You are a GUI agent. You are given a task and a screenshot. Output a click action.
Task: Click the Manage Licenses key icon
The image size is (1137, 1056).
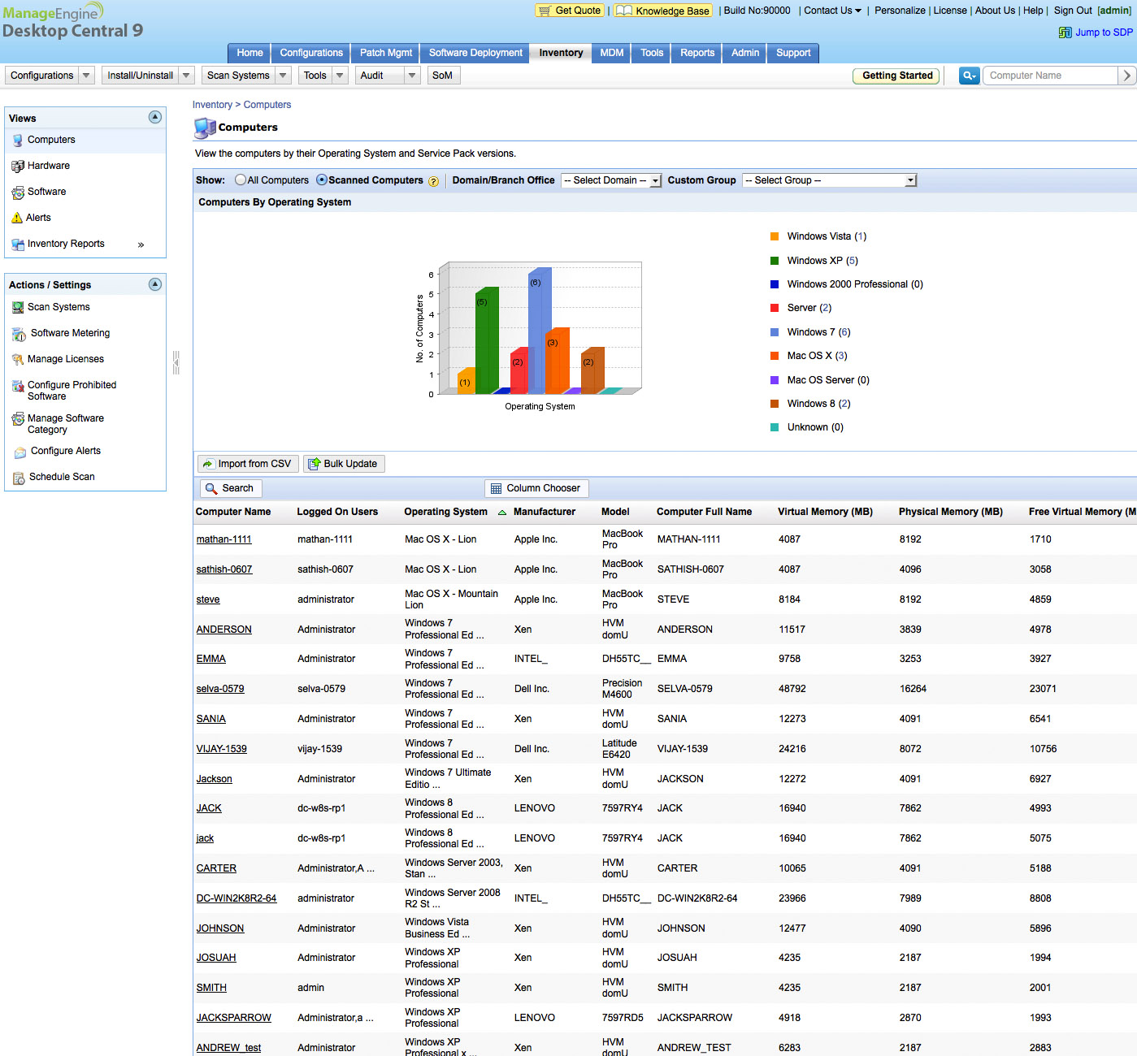[x=18, y=360]
